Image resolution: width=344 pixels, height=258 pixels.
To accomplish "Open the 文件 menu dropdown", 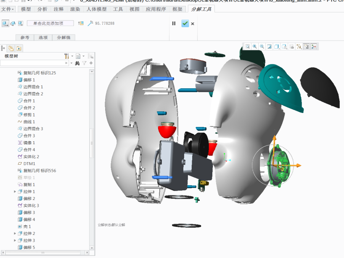I will (x=8, y=9).
